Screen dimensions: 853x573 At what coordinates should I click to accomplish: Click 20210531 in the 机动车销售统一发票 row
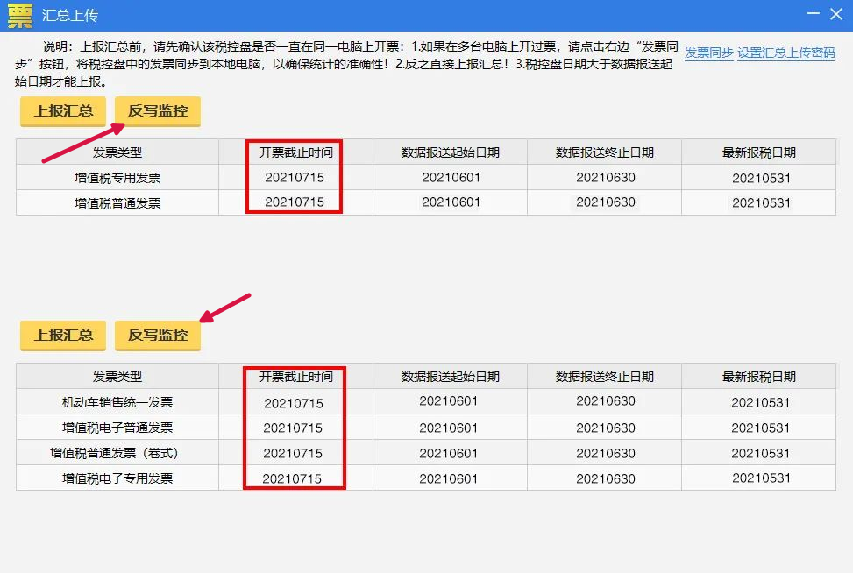pos(761,402)
